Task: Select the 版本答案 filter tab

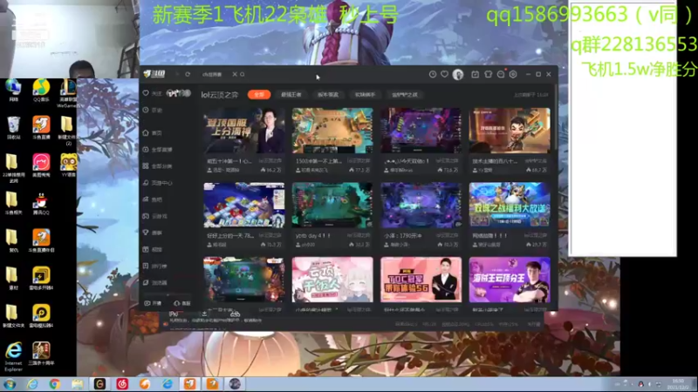Action: [328, 95]
